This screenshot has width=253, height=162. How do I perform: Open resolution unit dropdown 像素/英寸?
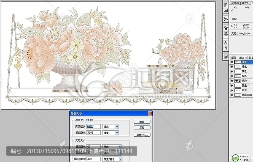[112, 159]
